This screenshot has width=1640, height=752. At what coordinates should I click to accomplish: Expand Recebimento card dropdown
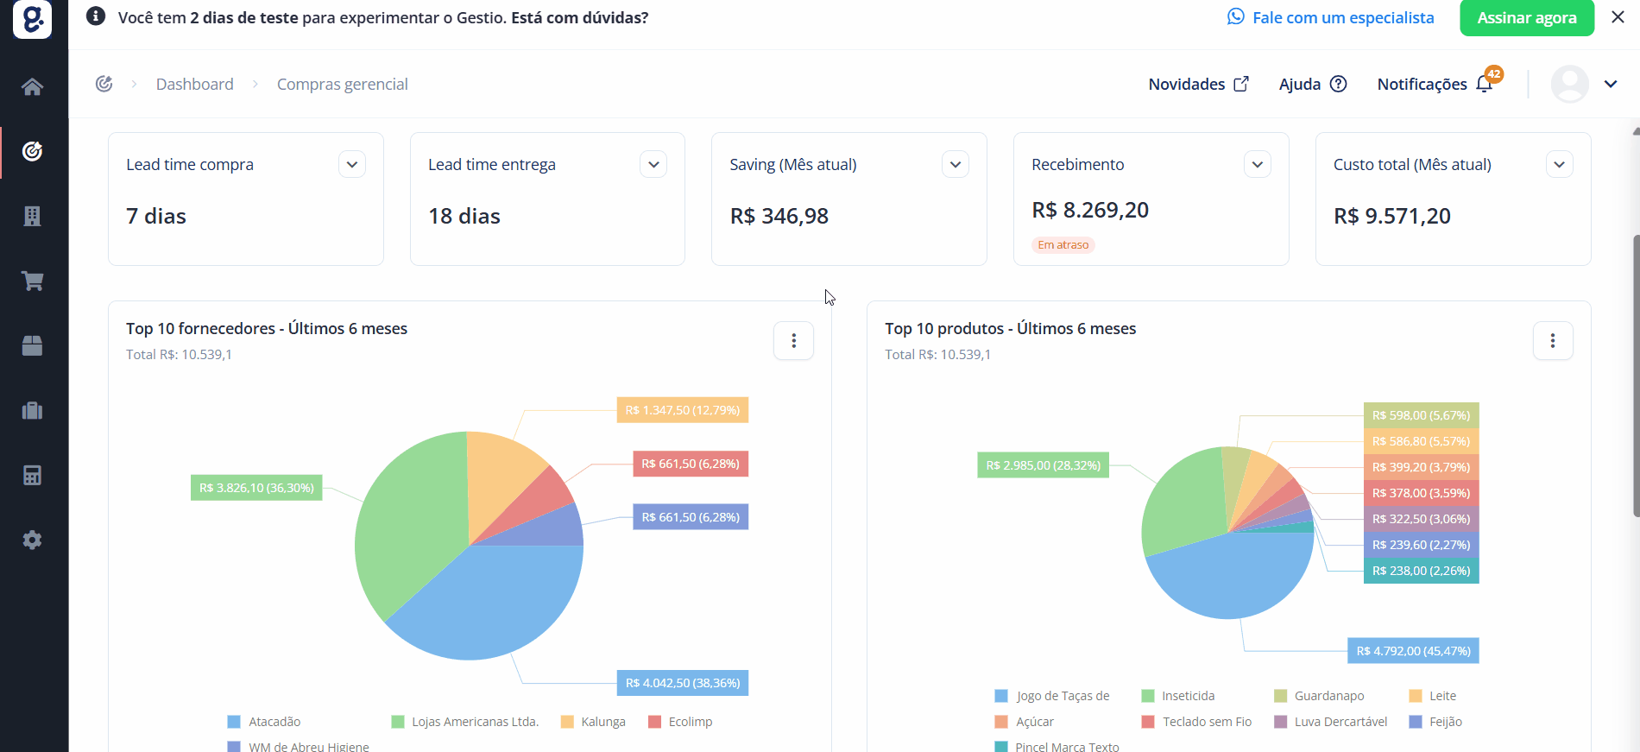pos(1258,164)
